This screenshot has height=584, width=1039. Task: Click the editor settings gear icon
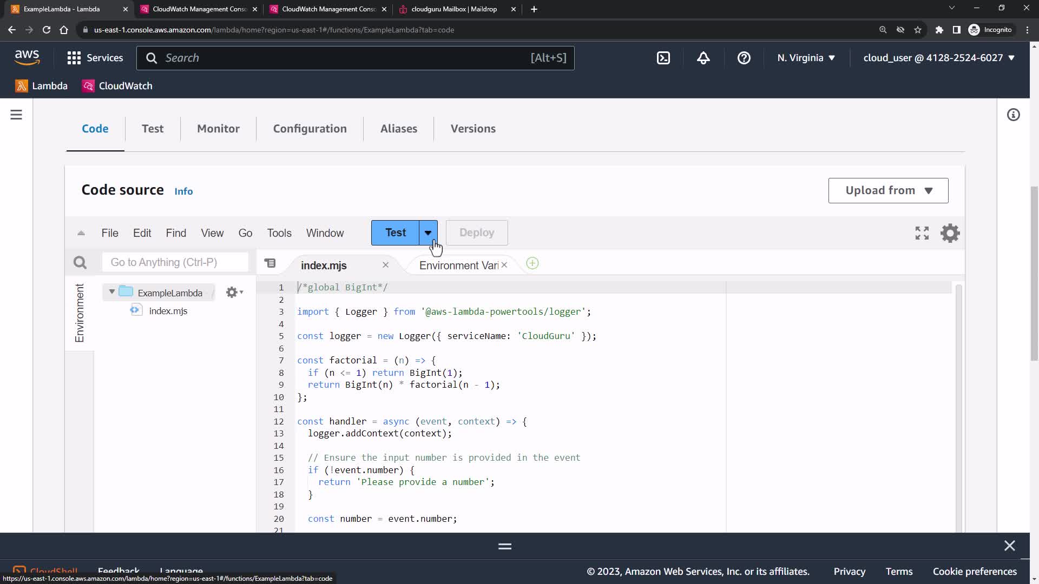[950, 233]
